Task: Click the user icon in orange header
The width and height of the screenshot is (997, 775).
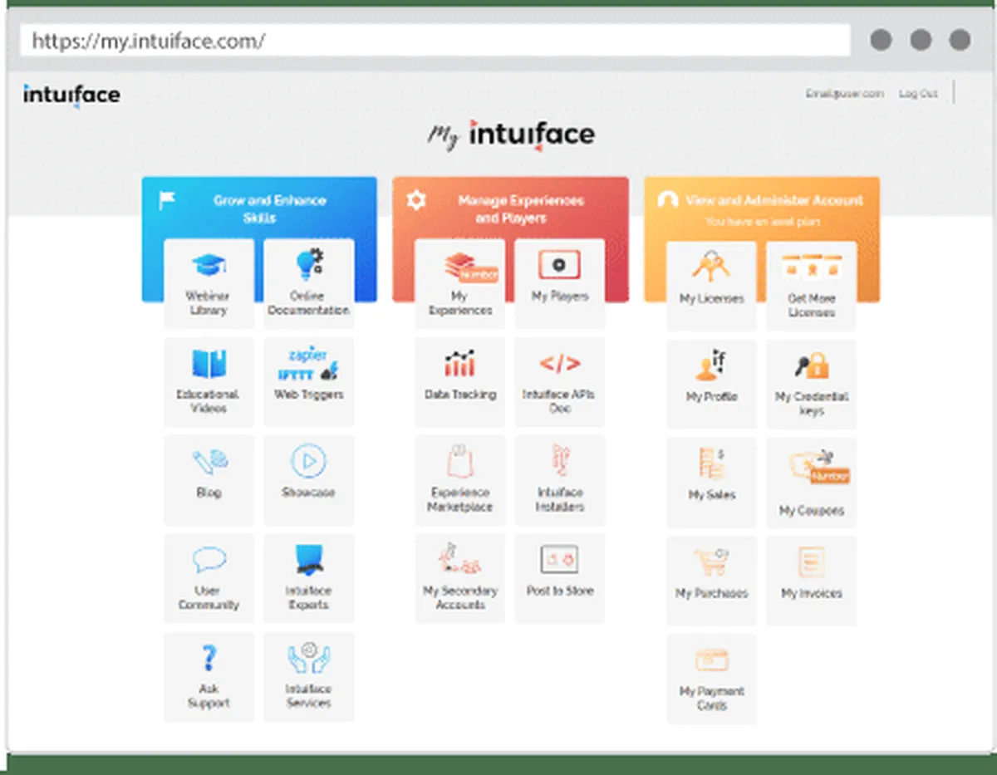Action: [x=667, y=200]
